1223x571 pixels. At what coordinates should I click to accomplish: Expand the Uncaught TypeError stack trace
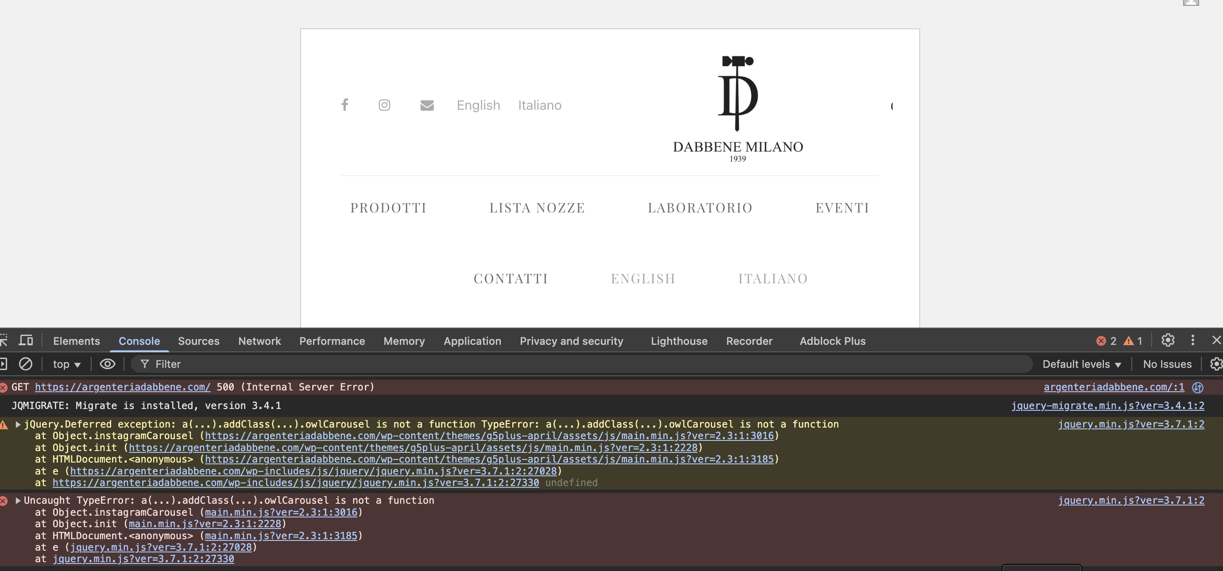(x=18, y=500)
